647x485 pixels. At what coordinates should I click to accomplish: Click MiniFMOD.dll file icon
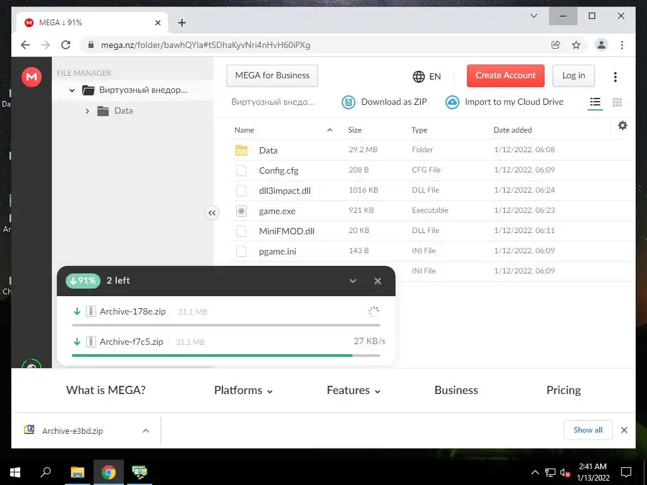coord(241,231)
